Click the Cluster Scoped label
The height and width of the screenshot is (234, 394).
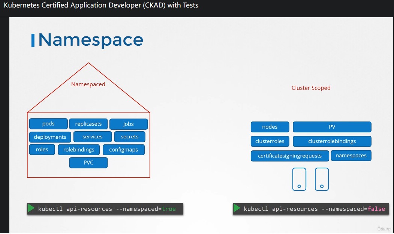311,88
